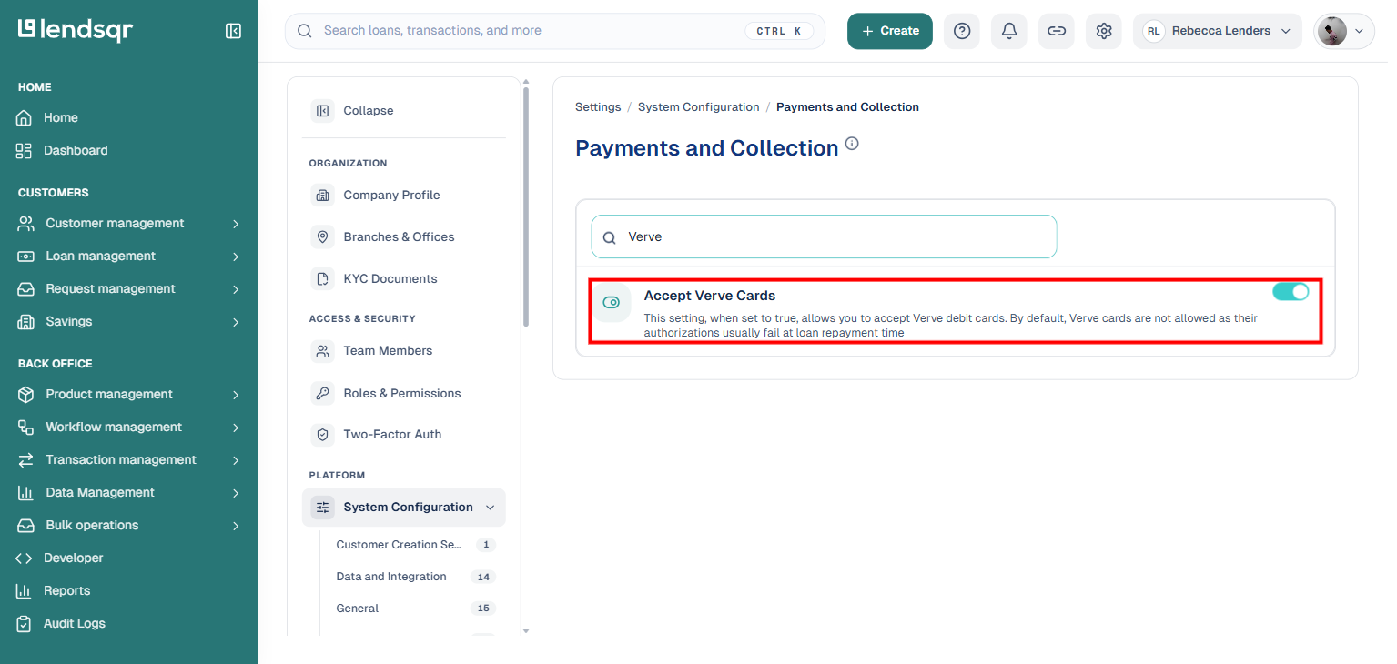
Task: Open System Configuration breadcrumb link
Action: pos(699,107)
